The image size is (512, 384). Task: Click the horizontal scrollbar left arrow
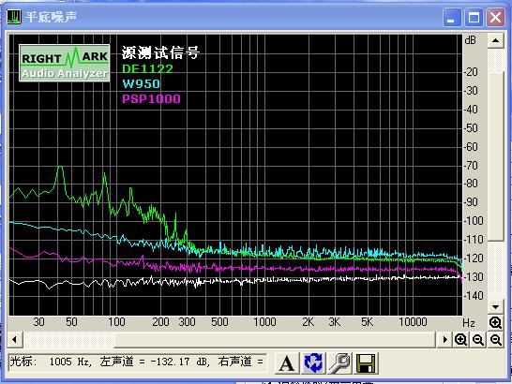click(14, 340)
